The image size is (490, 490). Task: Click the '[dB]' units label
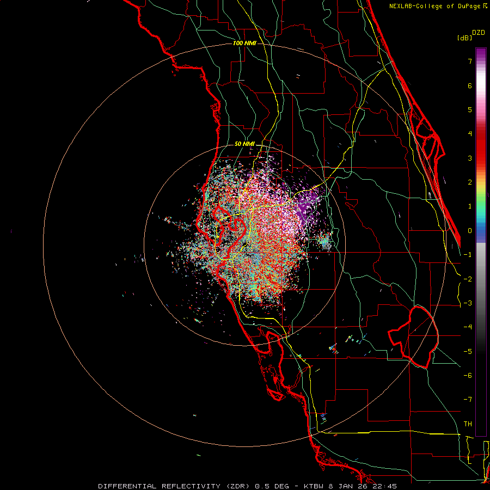tap(464, 38)
